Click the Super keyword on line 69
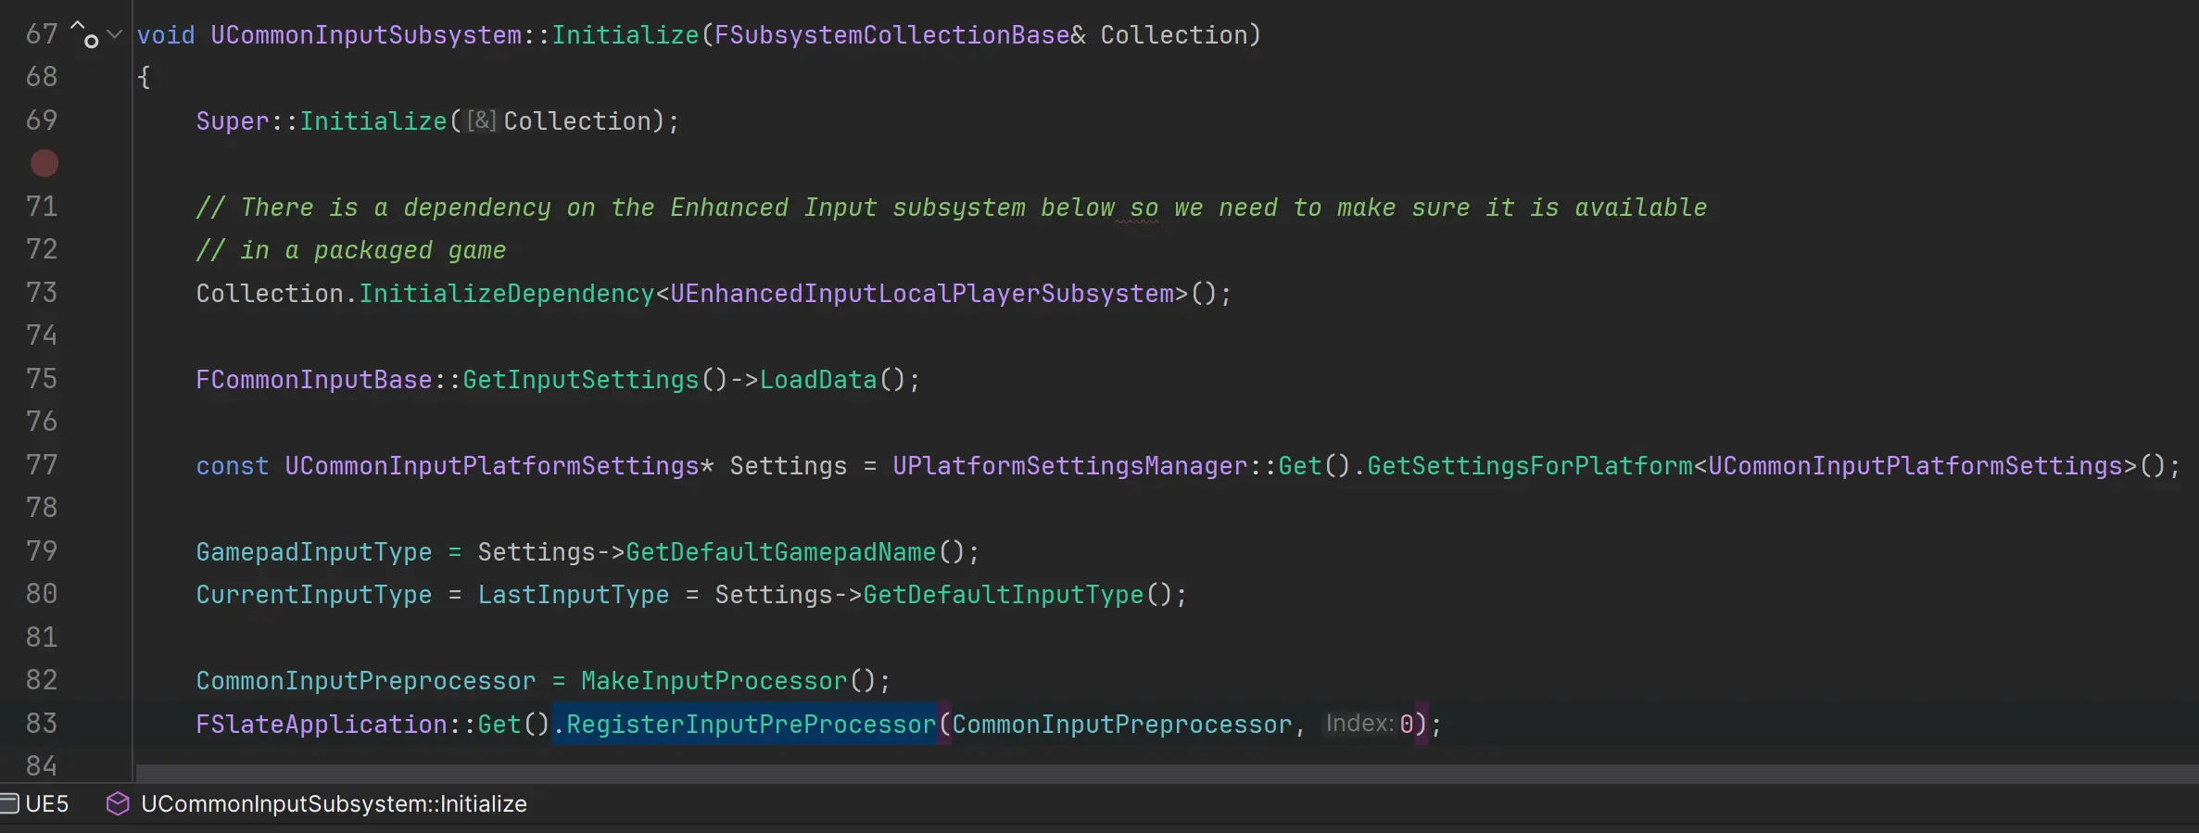 coord(232,121)
